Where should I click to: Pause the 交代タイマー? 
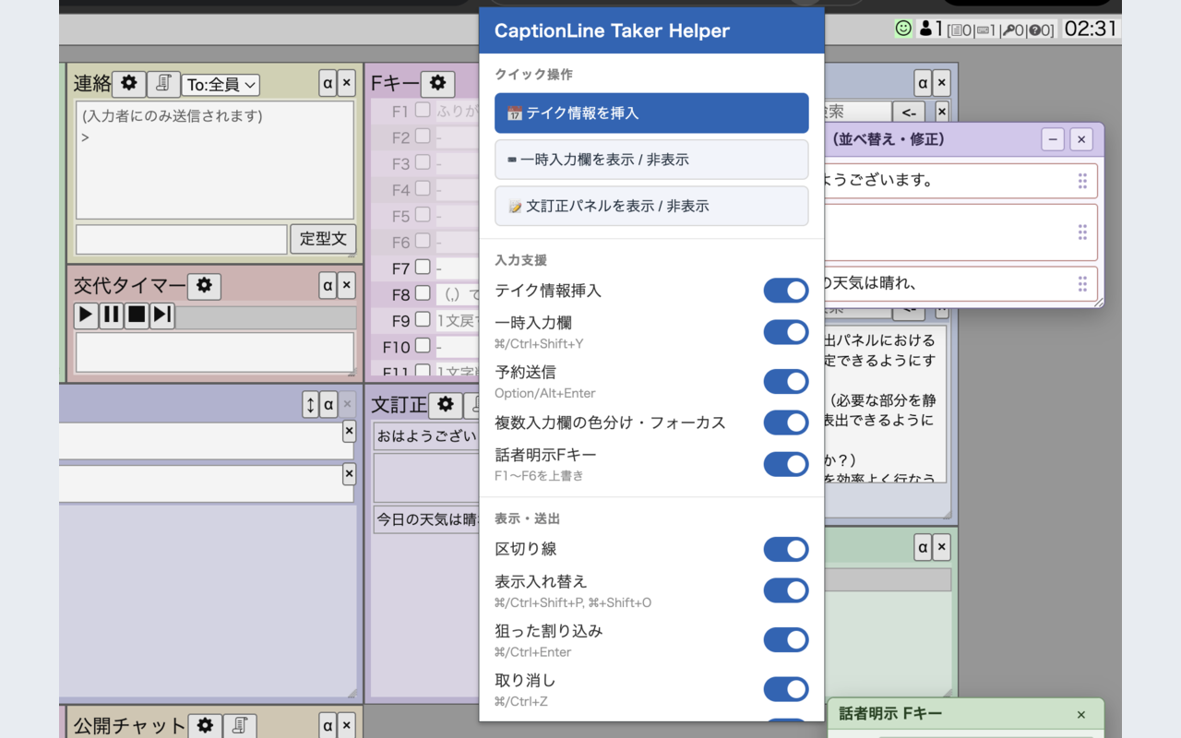[112, 315]
